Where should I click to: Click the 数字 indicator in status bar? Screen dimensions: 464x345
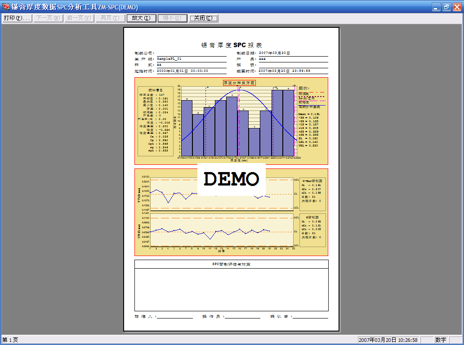[x=441, y=340]
